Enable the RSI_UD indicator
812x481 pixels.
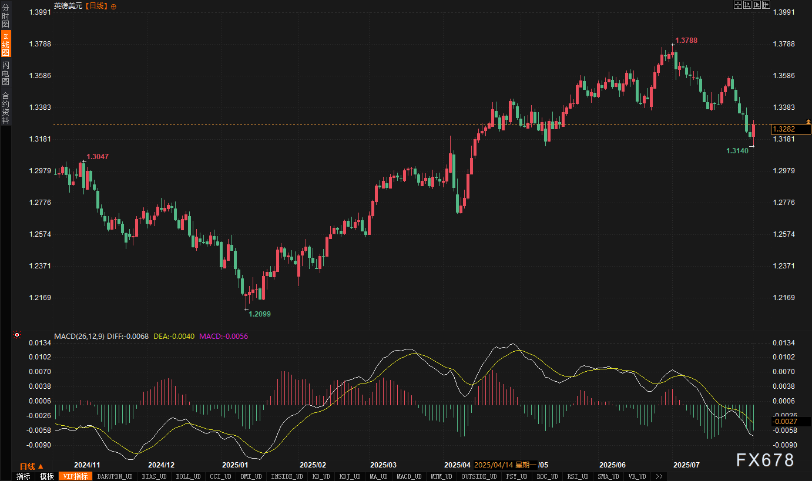tap(576, 476)
